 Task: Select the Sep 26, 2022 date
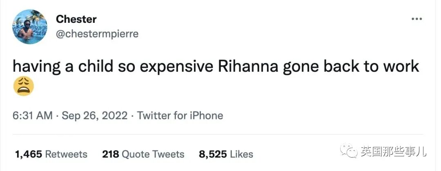pos(95,116)
